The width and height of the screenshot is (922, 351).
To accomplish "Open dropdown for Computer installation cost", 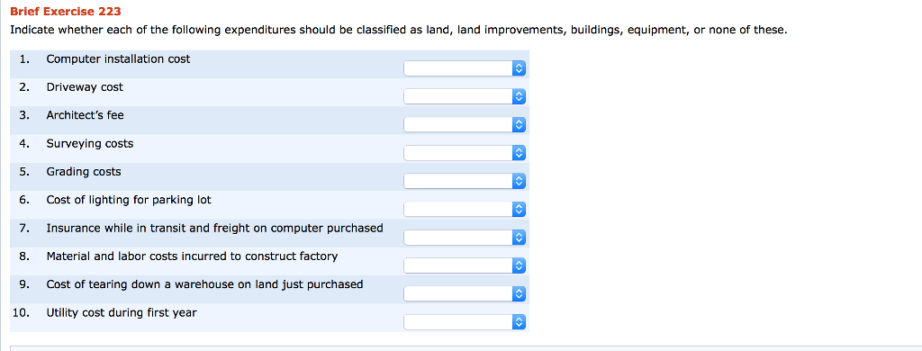I will (464, 68).
